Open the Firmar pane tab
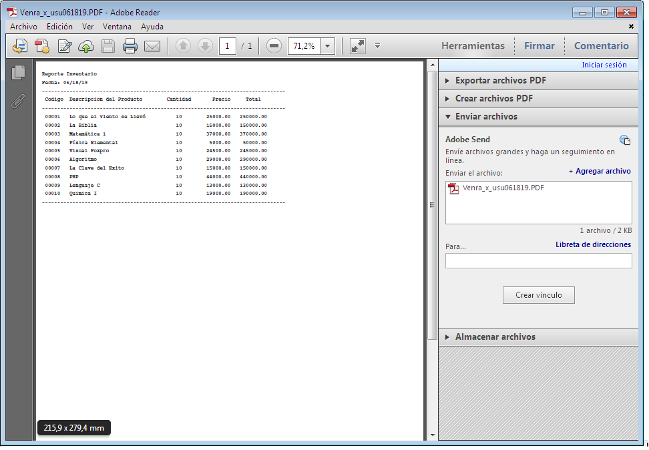This screenshot has height=450, width=649. click(539, 46)
